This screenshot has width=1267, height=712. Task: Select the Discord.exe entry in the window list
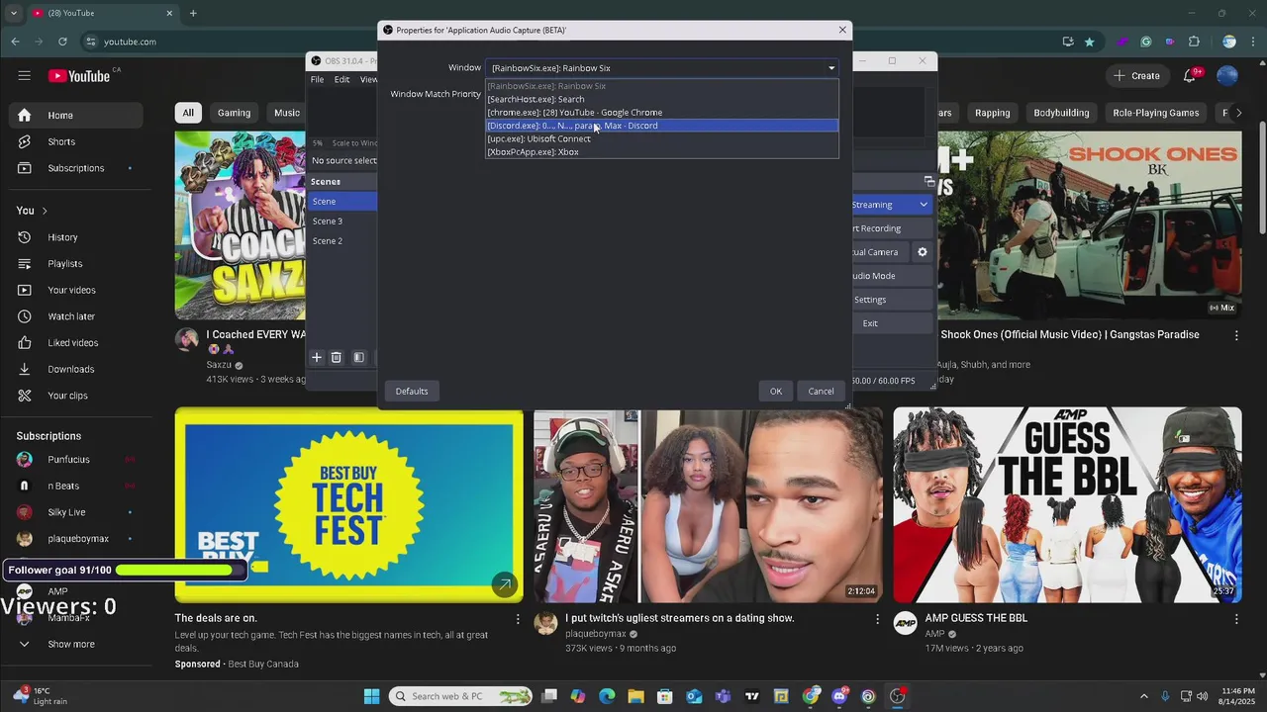point(661,126)
